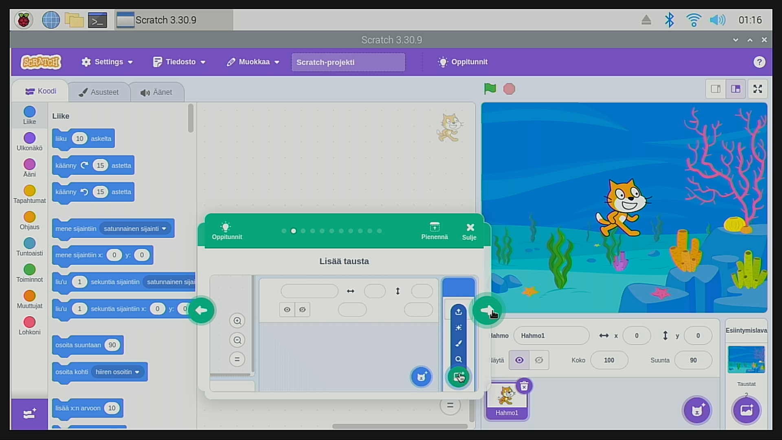Jump to the last tutorial step dot
Screen dimensions: 782x440
tap(379, 231)
